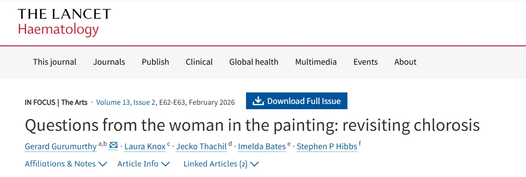Screen dimensions: 526x177
Task: Click the Download Full Issue button
Action: pos(297,101)
